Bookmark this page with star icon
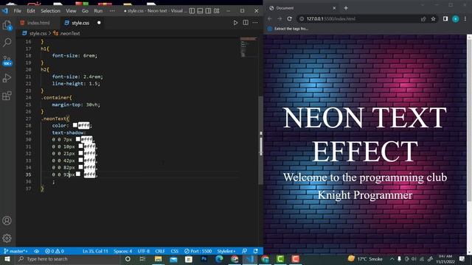472x265 pixels. click(x=433, y=18)
